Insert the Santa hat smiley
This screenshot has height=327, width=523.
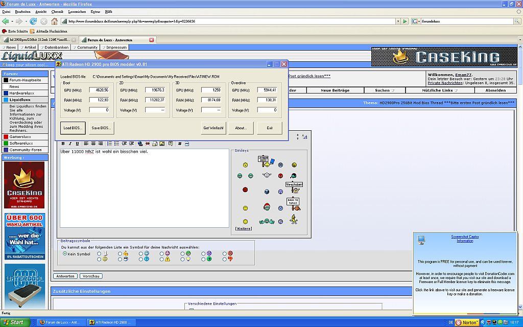[x=267, y=207]
